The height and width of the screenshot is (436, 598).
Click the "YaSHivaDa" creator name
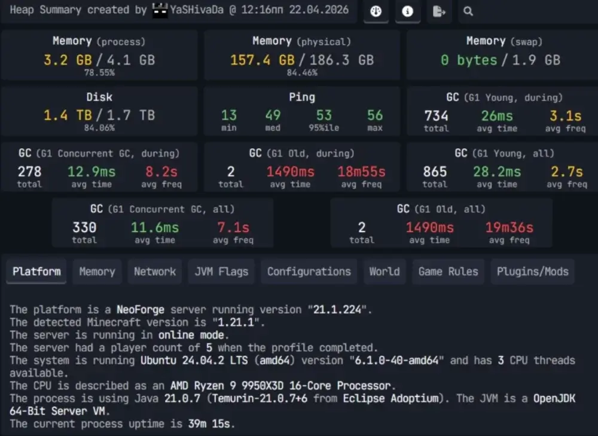[x=197, y=10]
